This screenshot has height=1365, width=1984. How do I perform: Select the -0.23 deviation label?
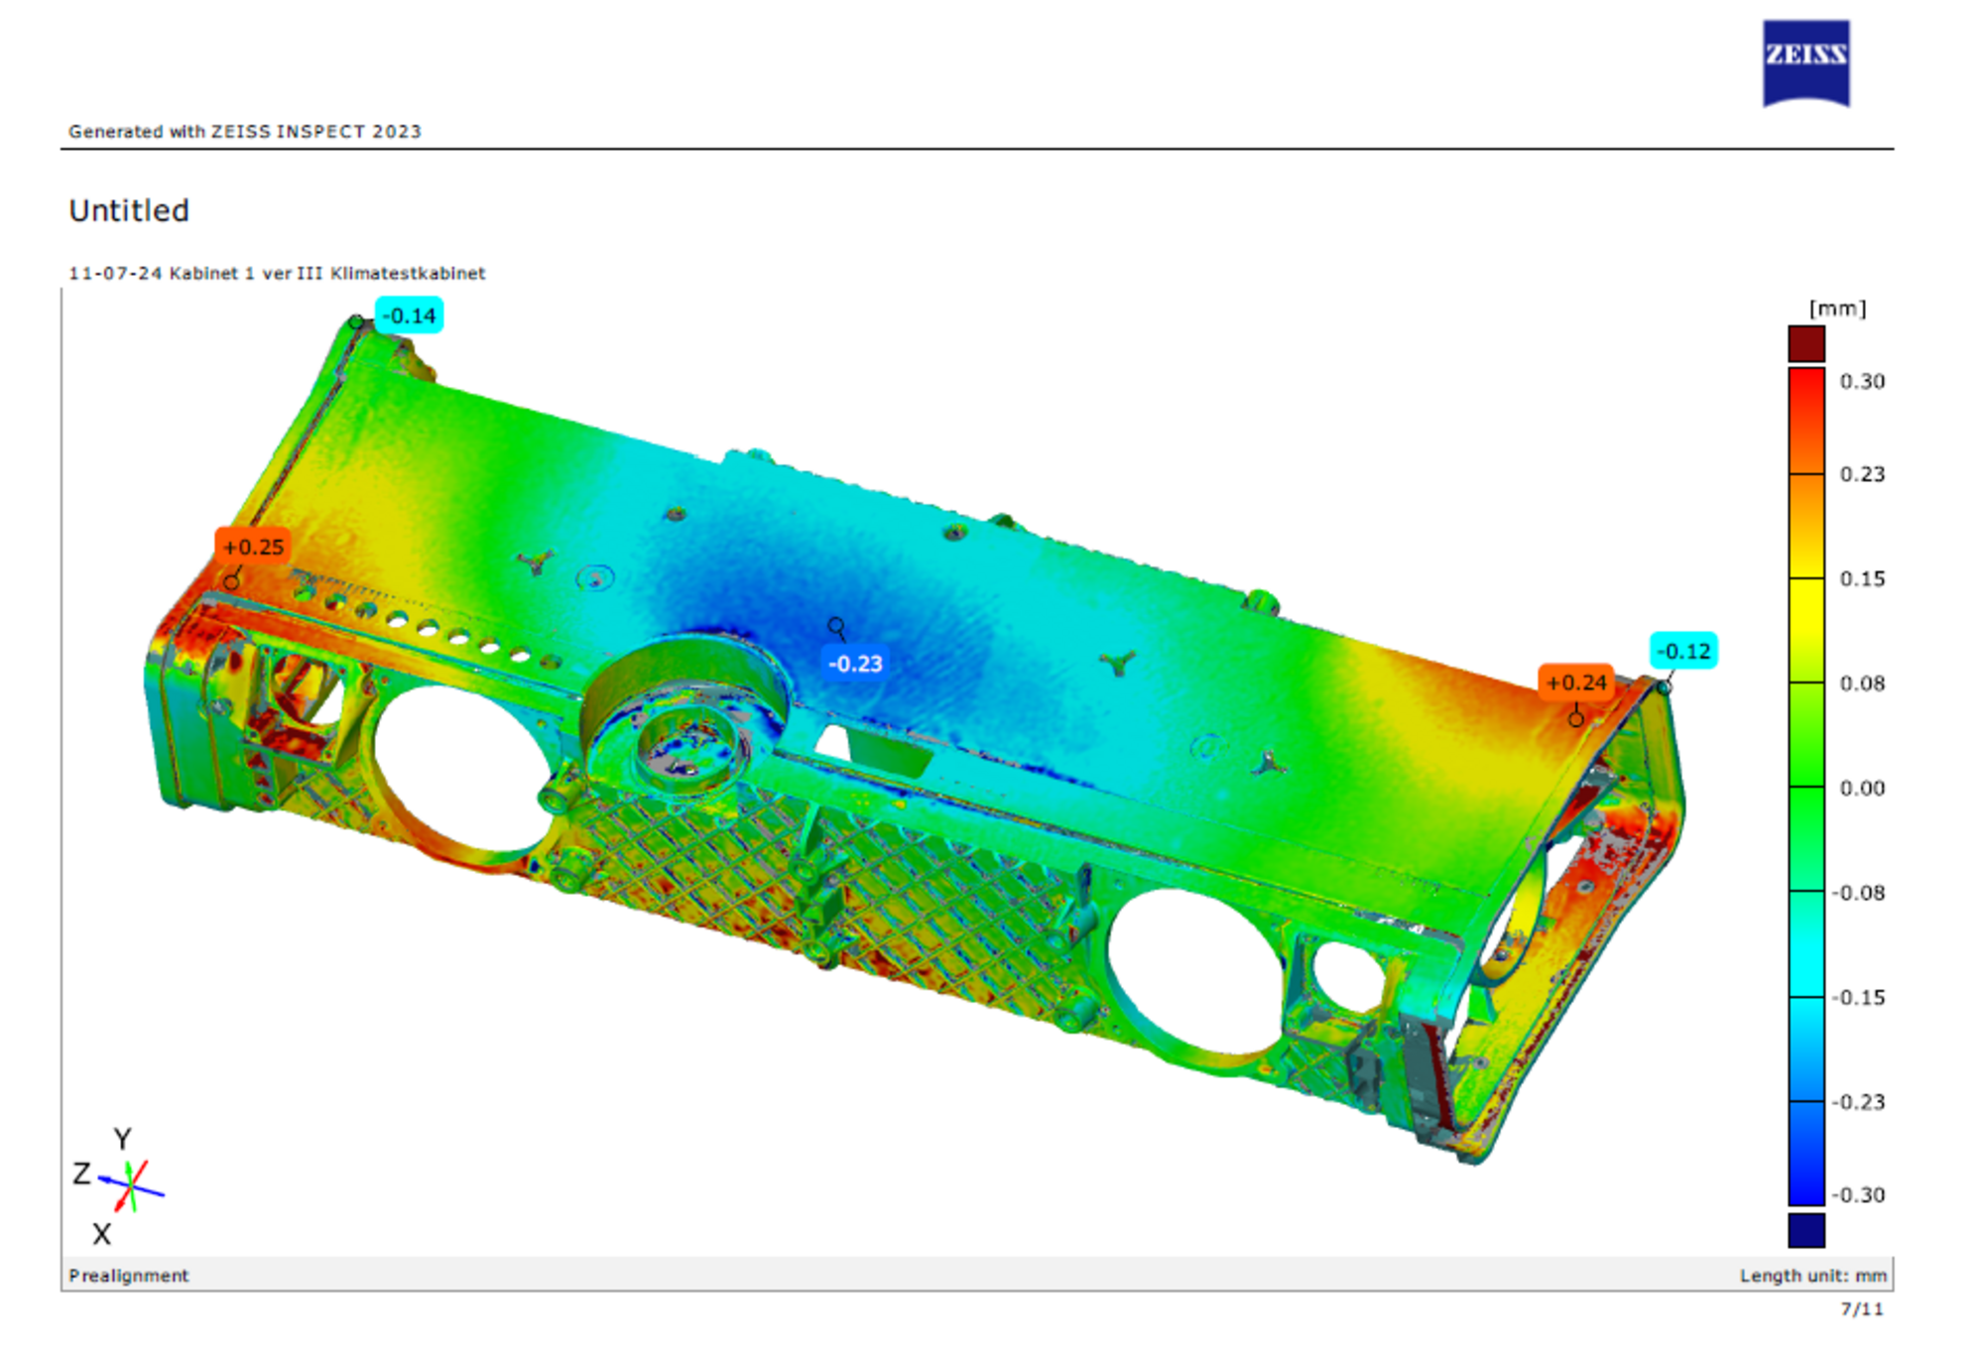click(x=855, y=664)
